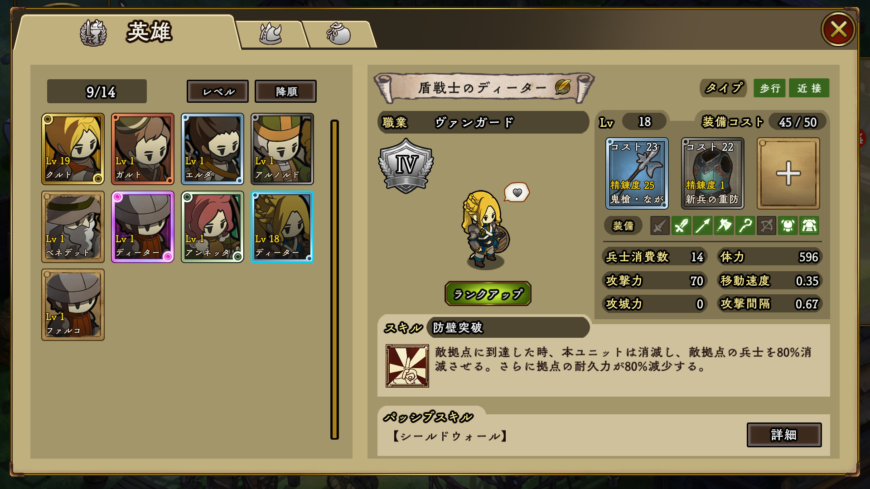Switch to the pouch bag tab

pyautogui.click(x=339, y=34)
